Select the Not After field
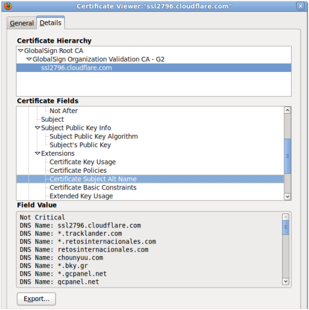 point(63,111)
